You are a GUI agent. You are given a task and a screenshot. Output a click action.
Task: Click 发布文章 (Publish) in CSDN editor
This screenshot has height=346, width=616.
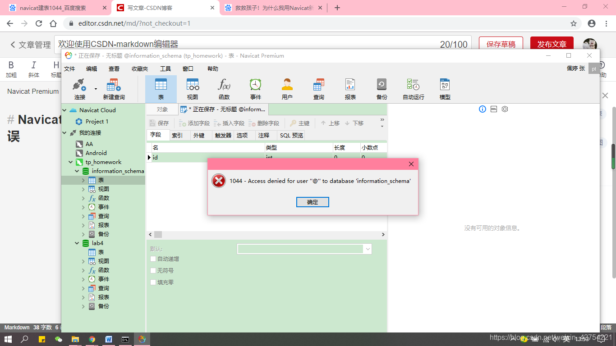coord(552,44)
